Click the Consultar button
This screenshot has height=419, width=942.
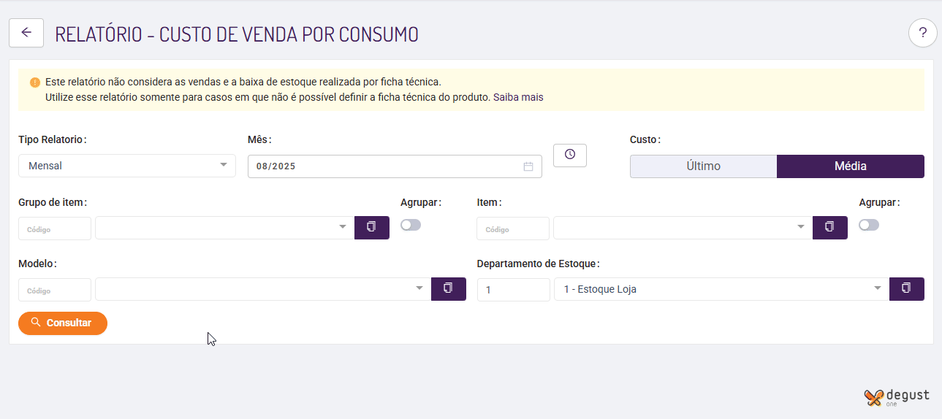click(x=63, y=323)
